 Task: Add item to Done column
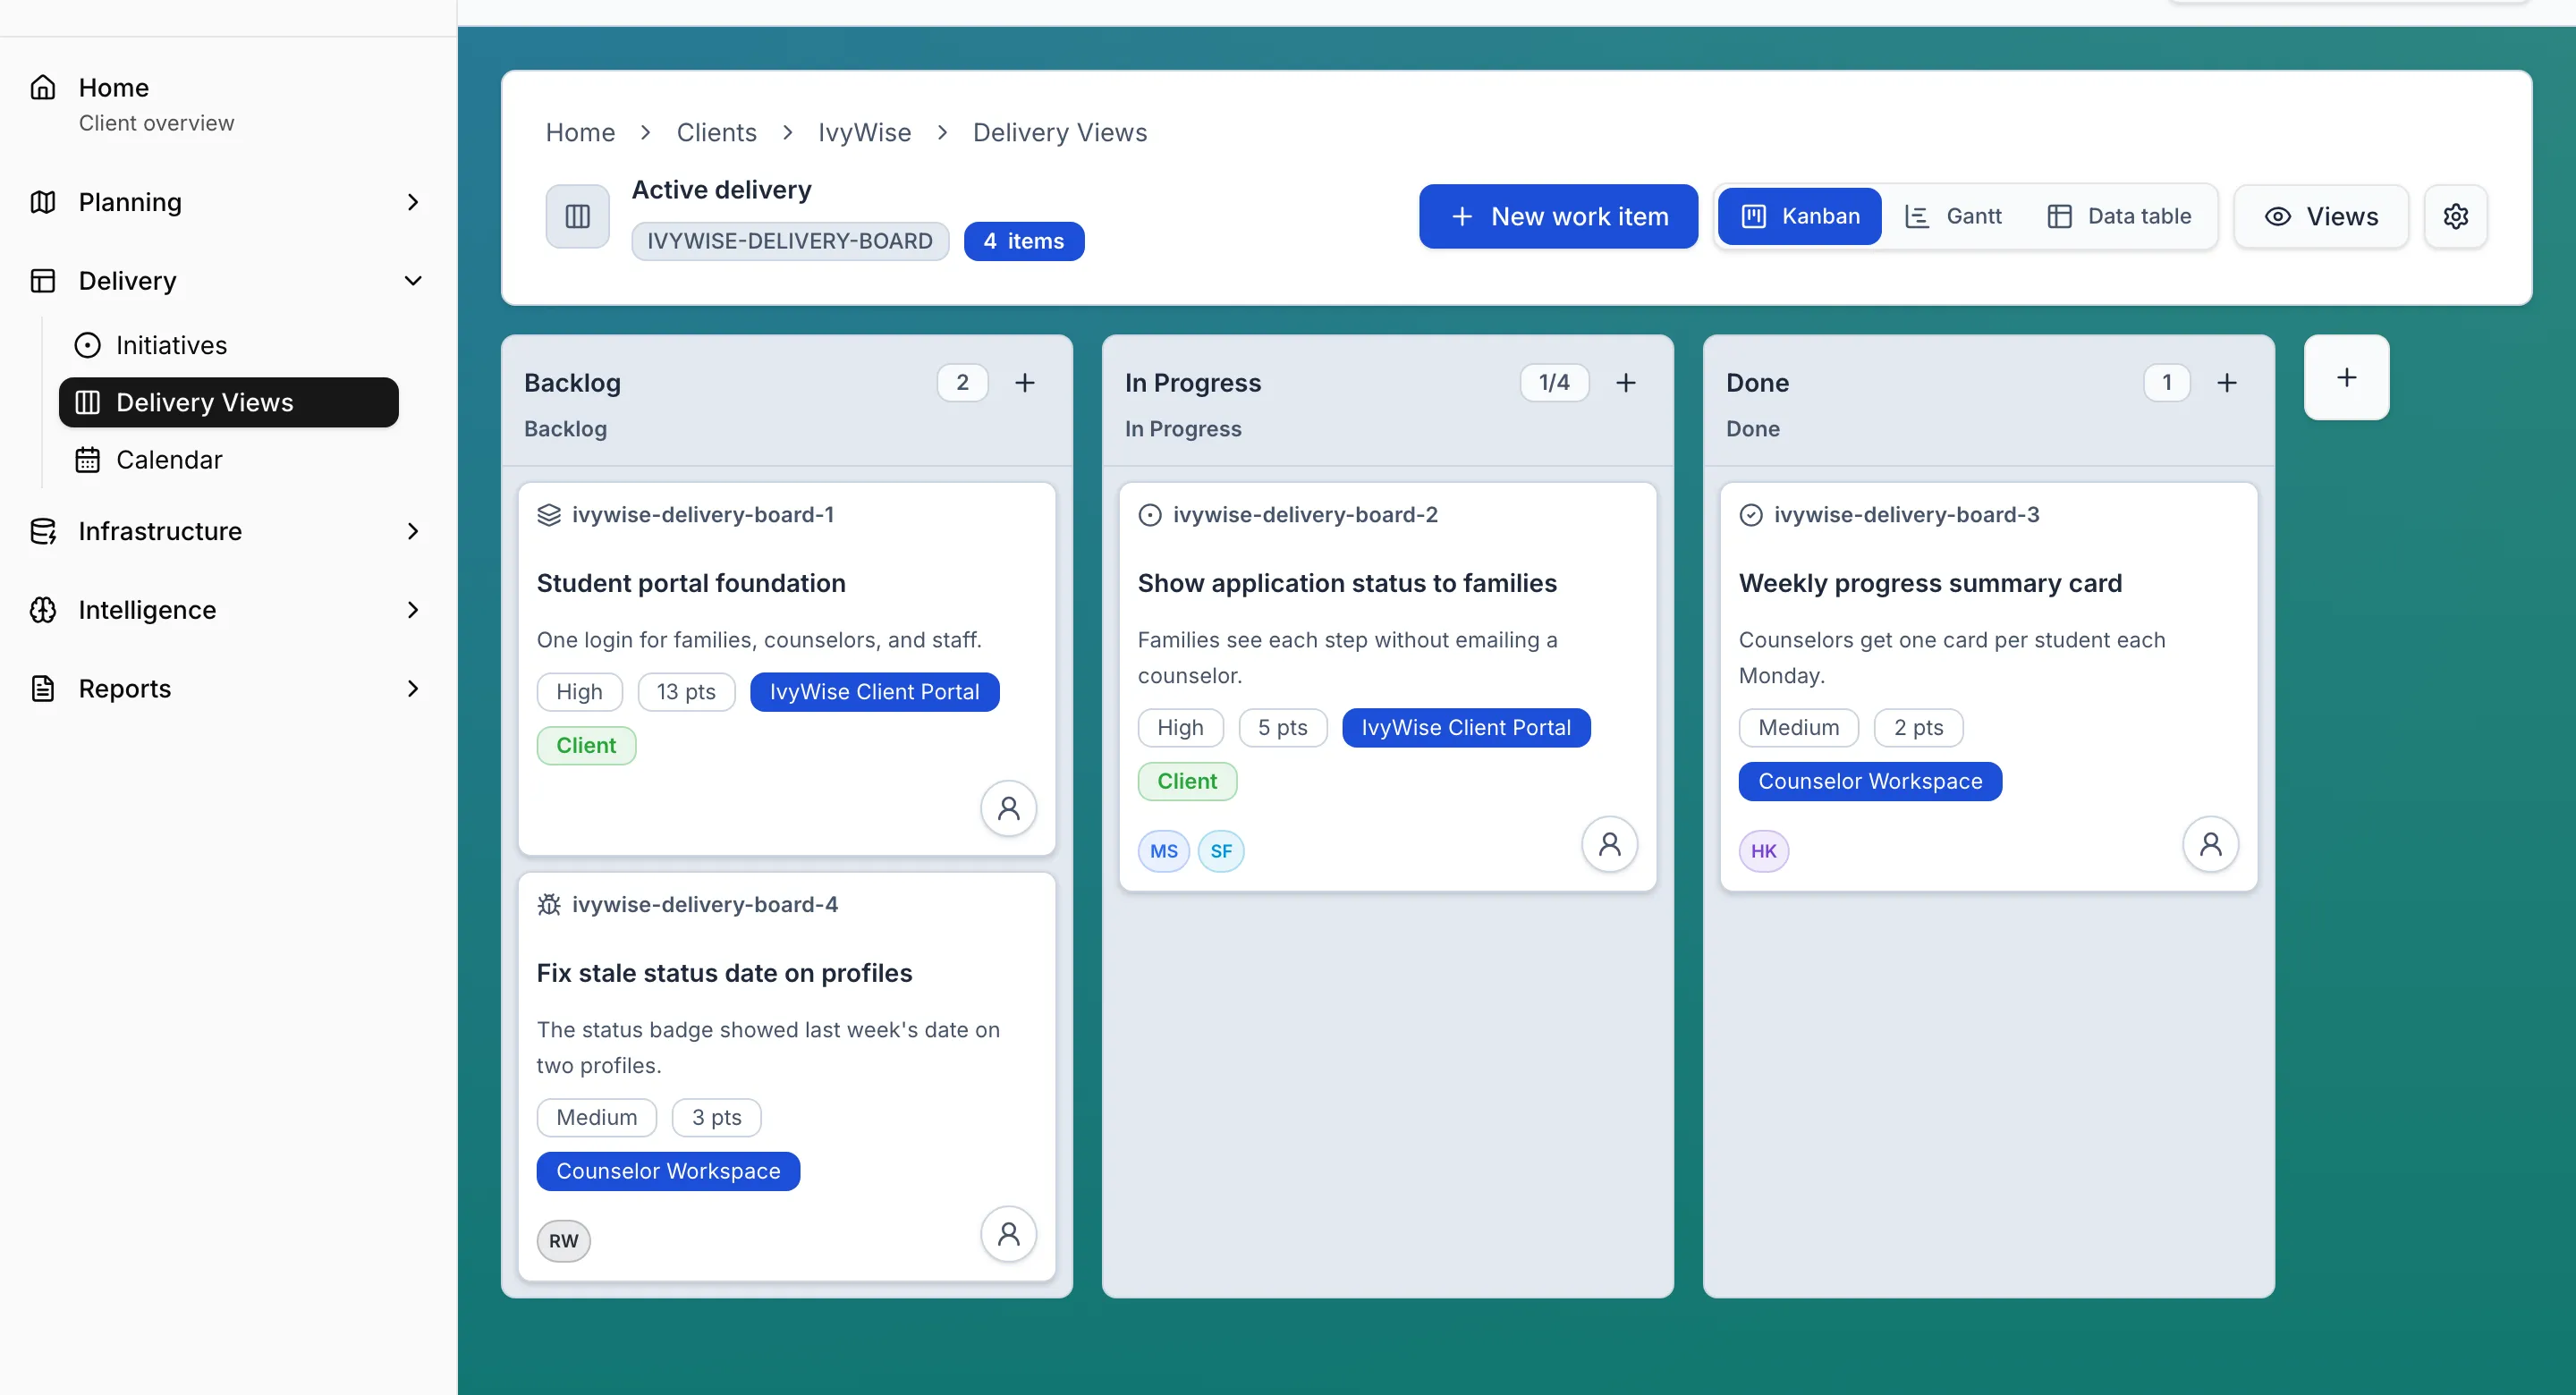(2227, 383)
